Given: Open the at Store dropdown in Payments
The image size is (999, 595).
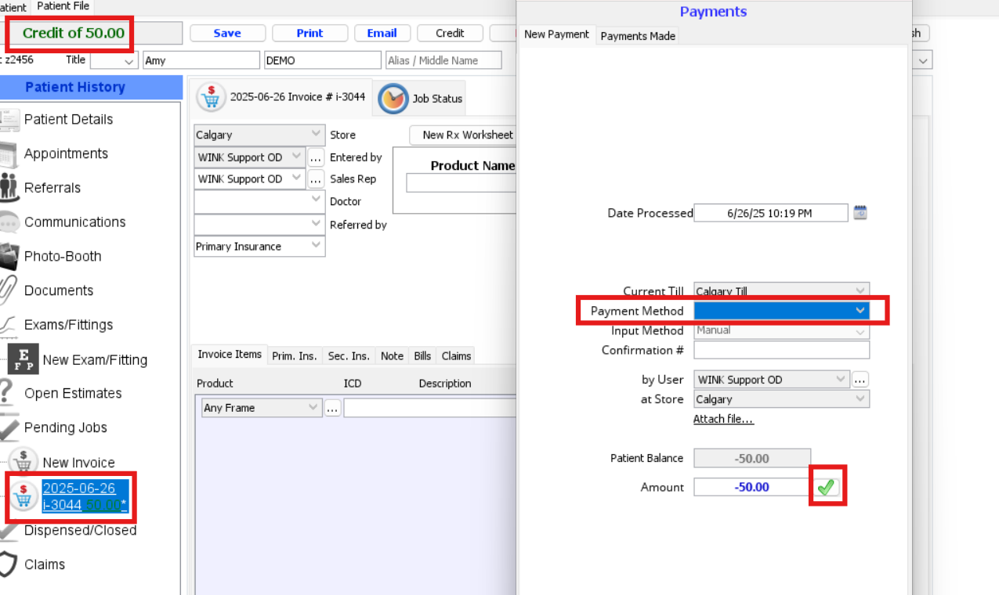Looking at the screenshot, I should click(x=782, y=399).
